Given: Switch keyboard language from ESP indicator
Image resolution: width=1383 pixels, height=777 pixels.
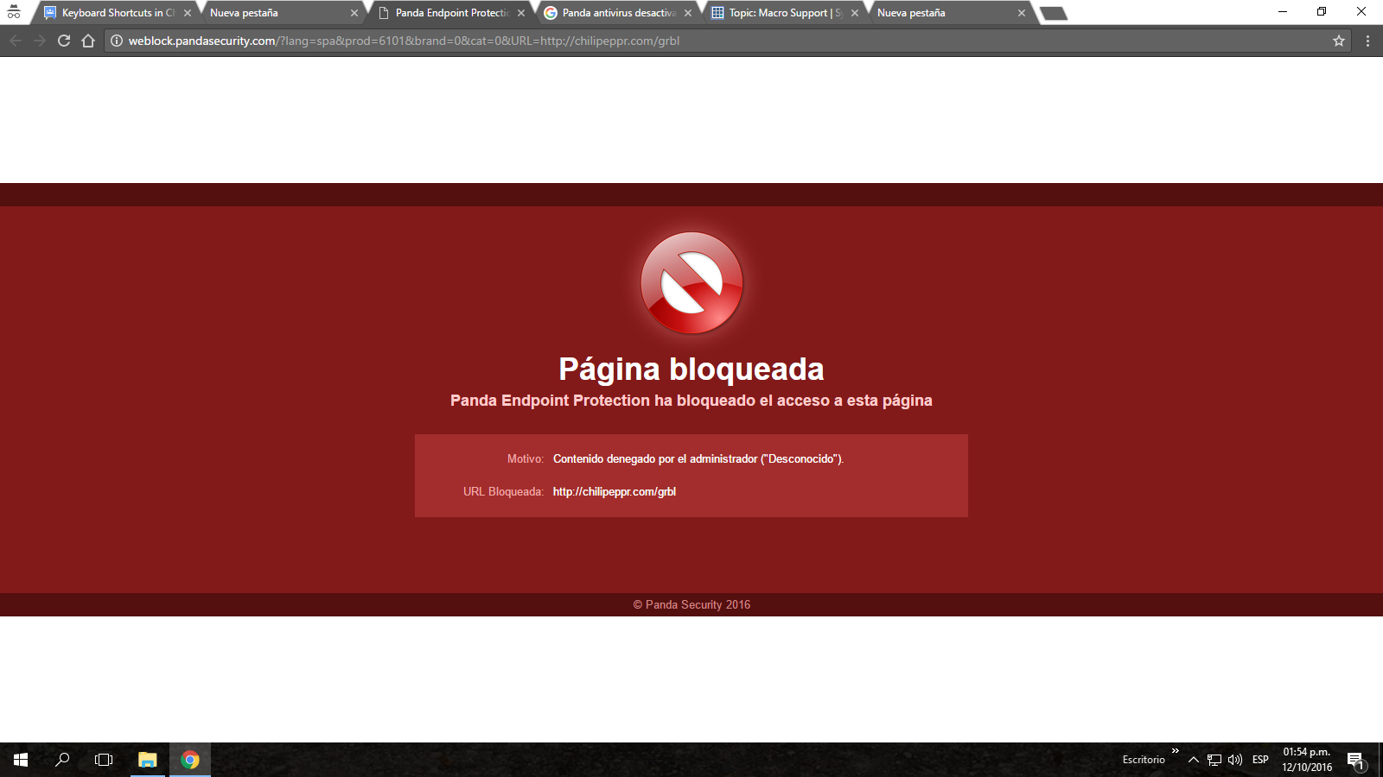Looking at the screenshot, I should coord(1260,760).
